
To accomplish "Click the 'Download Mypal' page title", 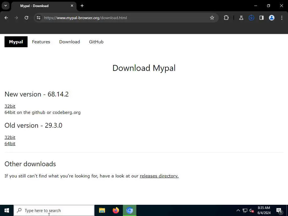I will point(144,68).
